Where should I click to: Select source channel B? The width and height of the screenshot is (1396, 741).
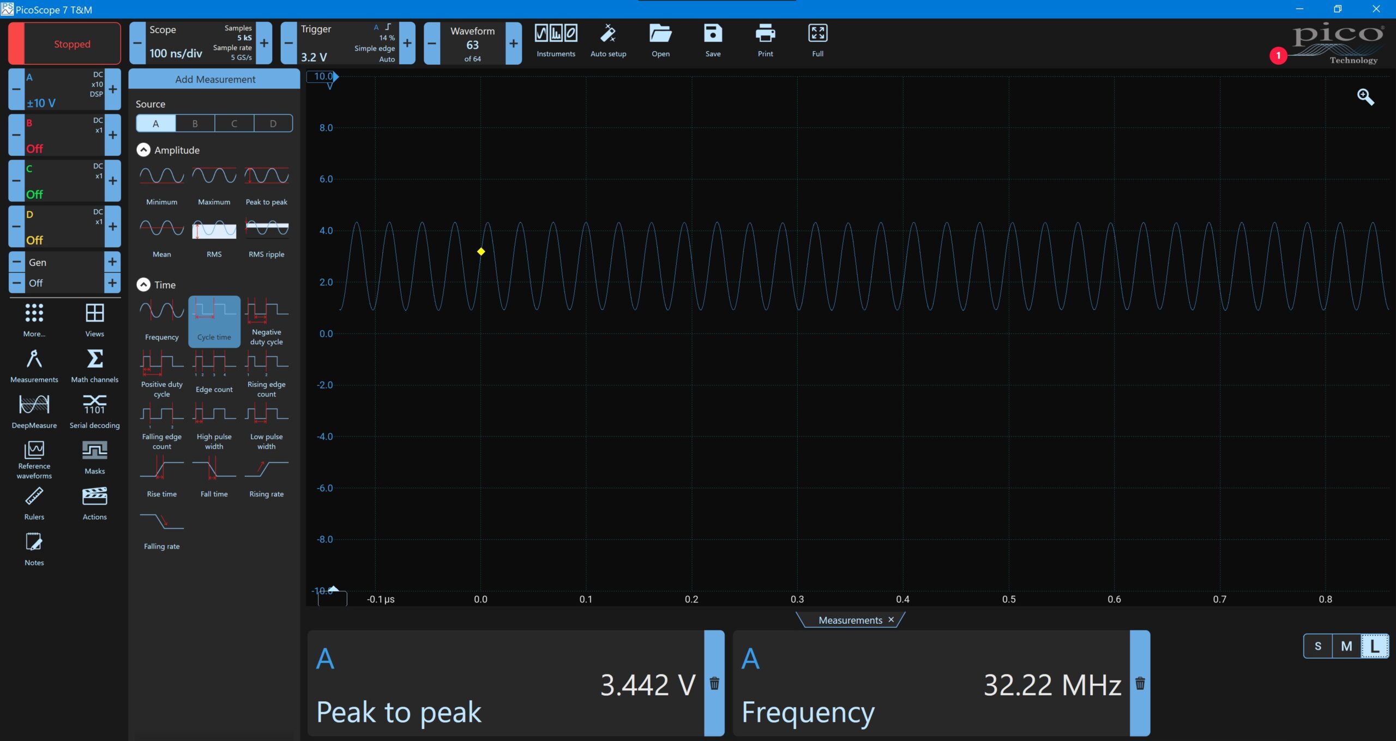click(x=195, y=124)
